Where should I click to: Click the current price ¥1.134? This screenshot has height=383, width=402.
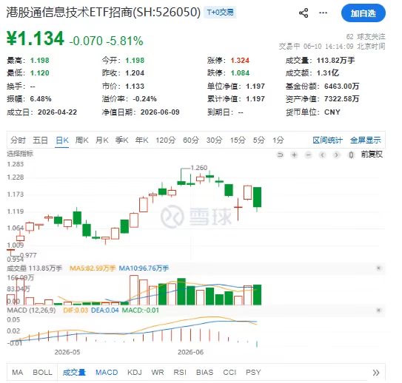[35, 38]
